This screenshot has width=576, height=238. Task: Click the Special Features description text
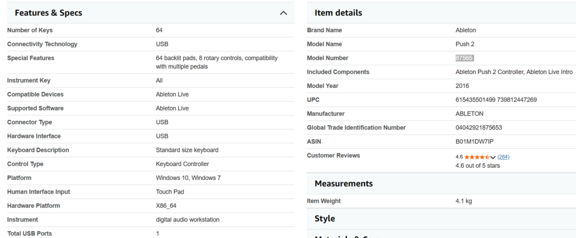(x=217, y=62)
